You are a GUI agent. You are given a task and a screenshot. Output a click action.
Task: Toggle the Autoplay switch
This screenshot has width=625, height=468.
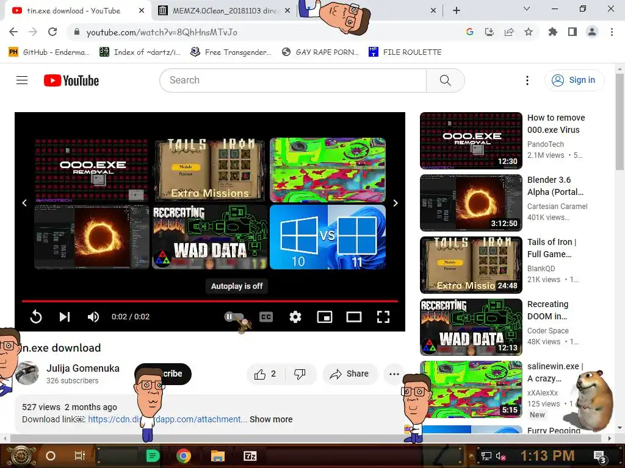234,317
